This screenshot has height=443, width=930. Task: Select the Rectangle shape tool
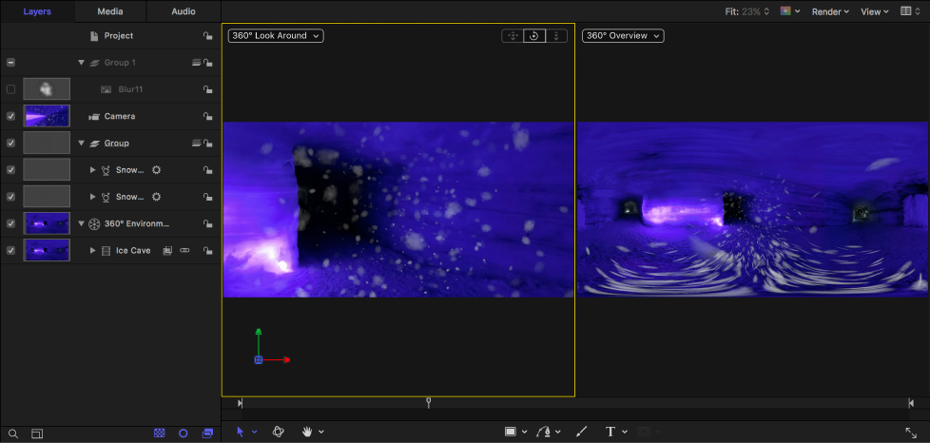[x=510, y=432]
